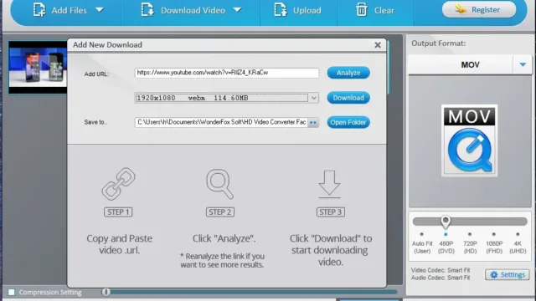536x301 pixels.
Task: Click the Video Codec: Smart Fit text
Action: click(x=441, y=270)
